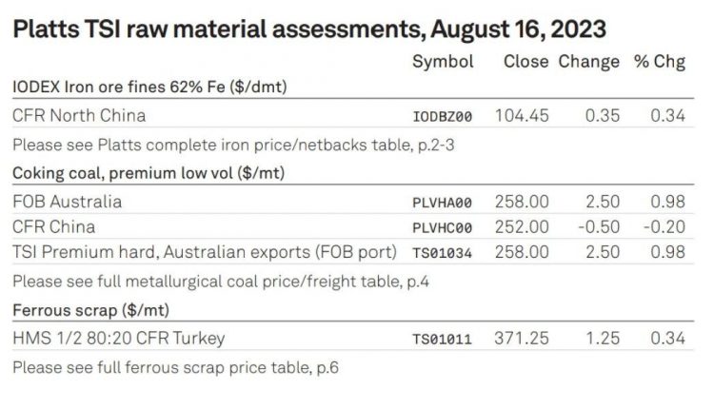Click symbol code IODBZ00
Viewport: 714px width, 409px height.
[443, 117]
